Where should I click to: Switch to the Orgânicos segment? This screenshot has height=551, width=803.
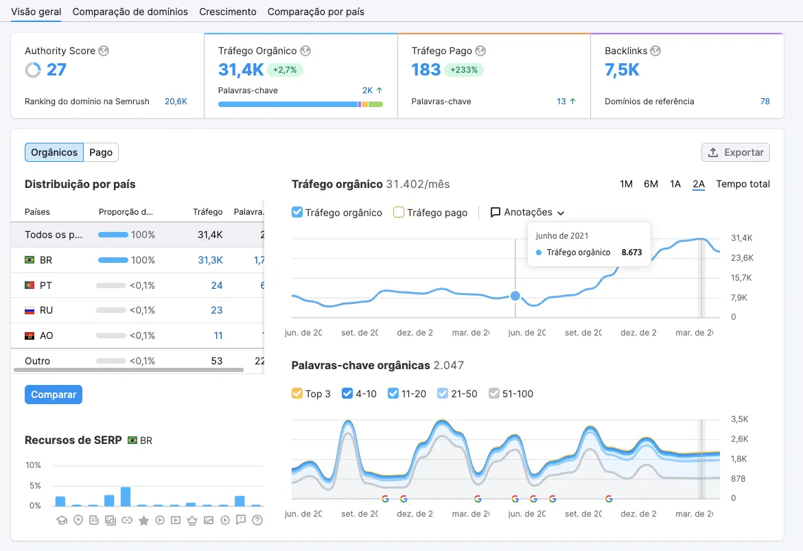54,152
